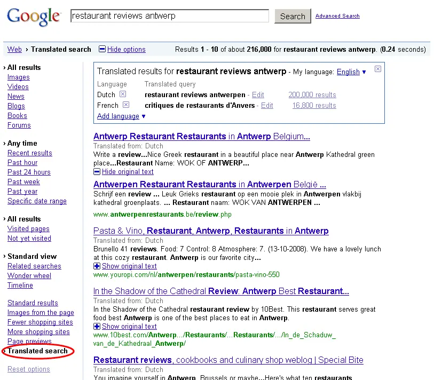This screenshot has width=434, height=380.
Task: Open Advanced Search
Action: tap(337, 16)
